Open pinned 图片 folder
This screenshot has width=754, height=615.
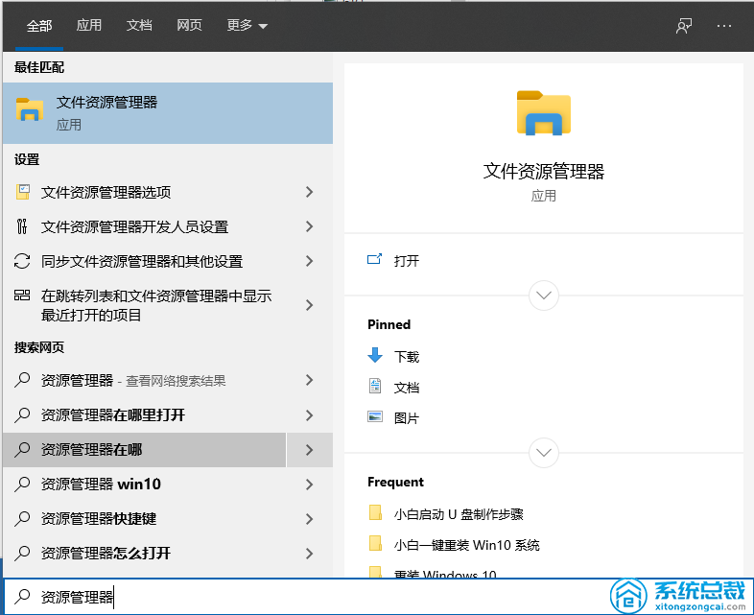407,418
